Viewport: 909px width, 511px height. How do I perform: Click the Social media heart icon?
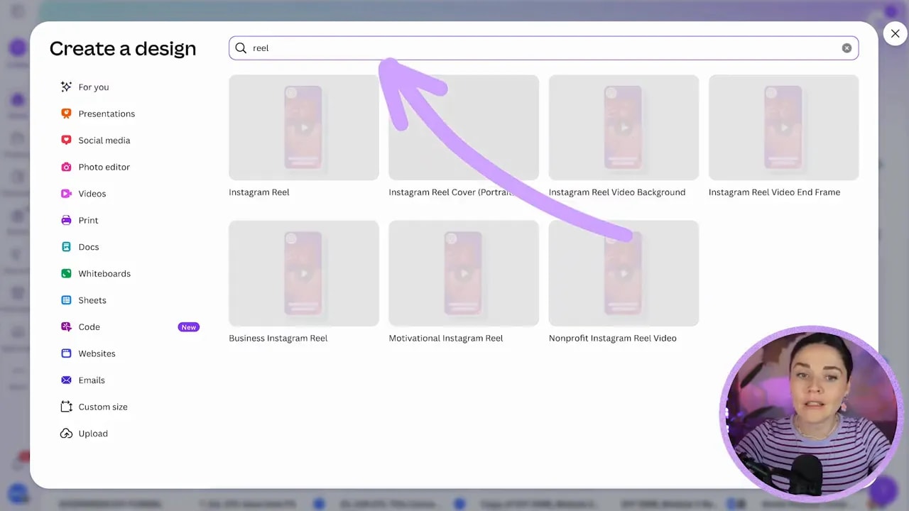pos(66,140)
